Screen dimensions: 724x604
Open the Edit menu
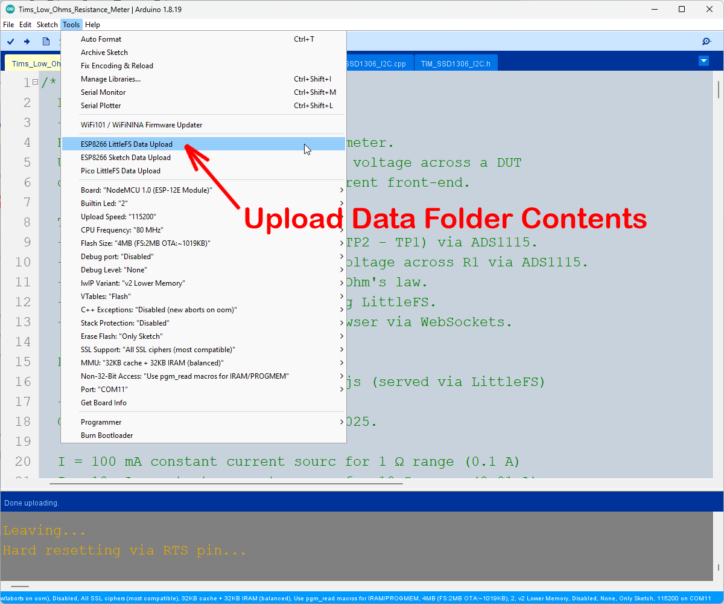click(25, 25)
